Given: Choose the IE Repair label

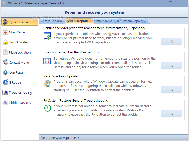Looking at the screenshot, I should click(15, 83).
